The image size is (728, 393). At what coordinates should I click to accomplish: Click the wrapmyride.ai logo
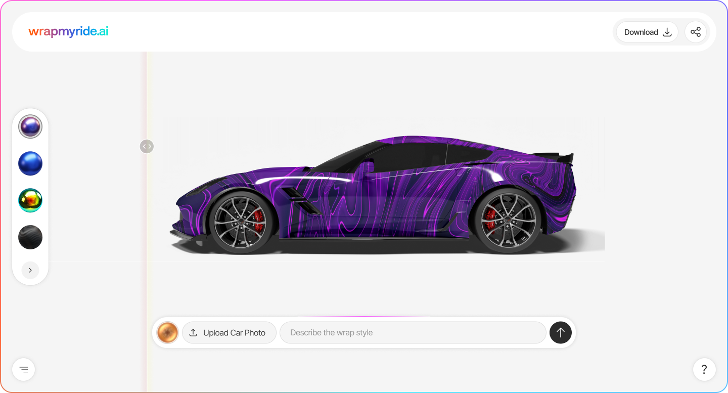(x=68, y=31)
